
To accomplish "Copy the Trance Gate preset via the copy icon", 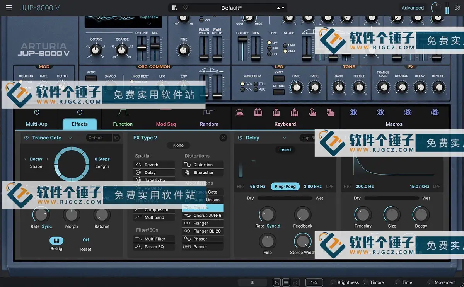I will pos(117,138).
